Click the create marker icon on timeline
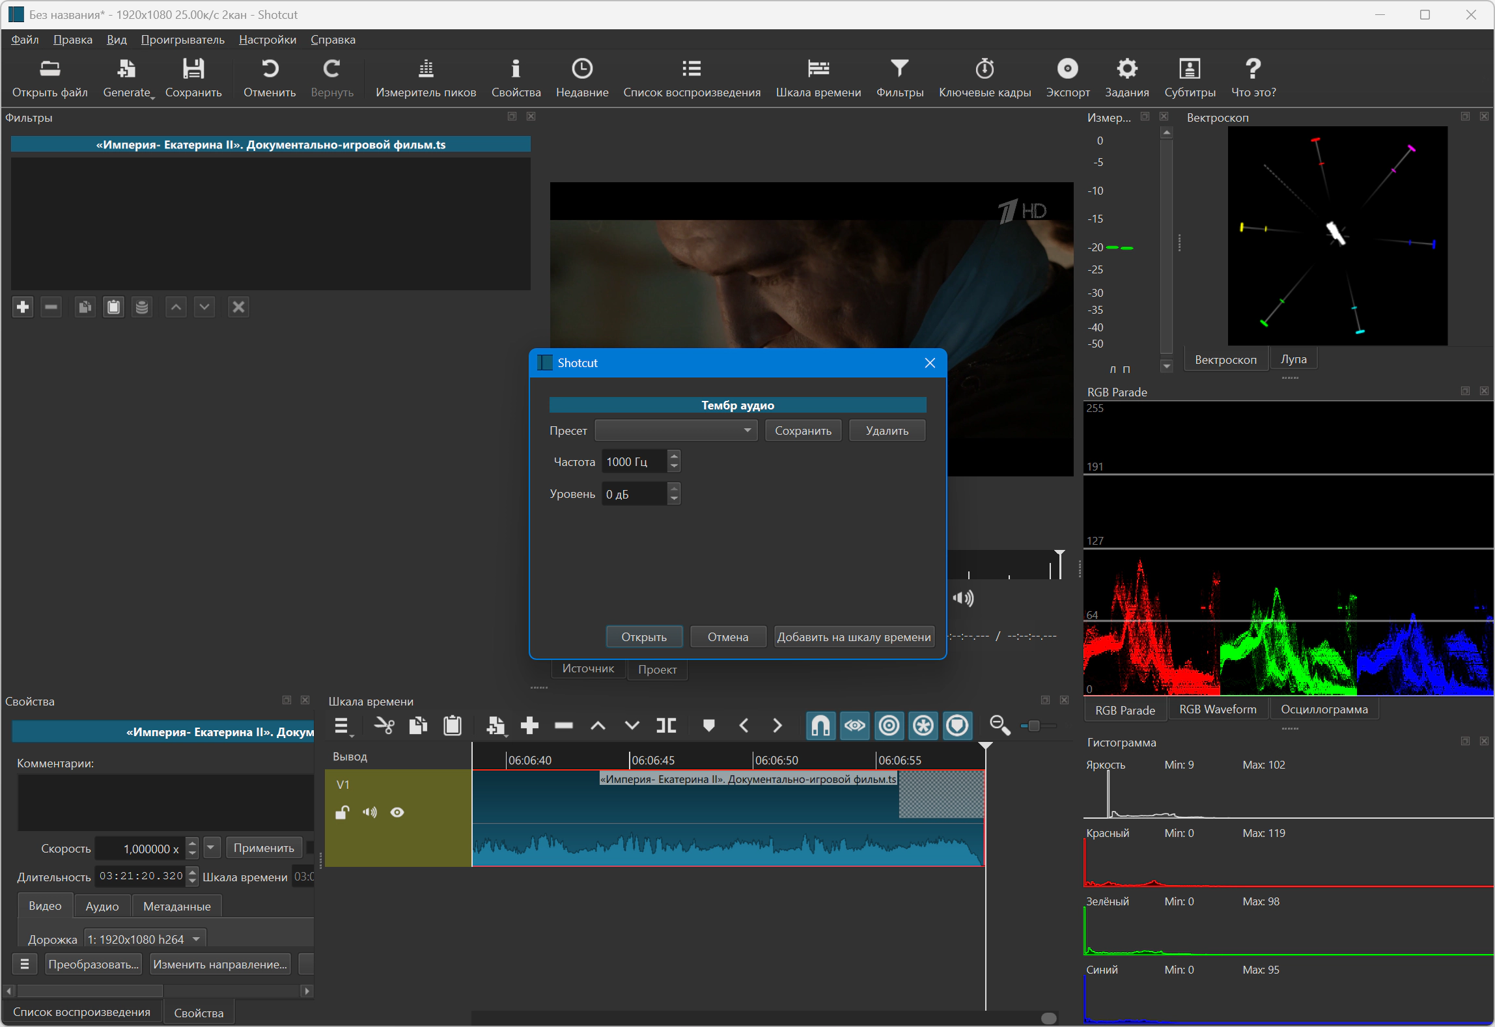The image size is (1495, 1027). [708, 725]
